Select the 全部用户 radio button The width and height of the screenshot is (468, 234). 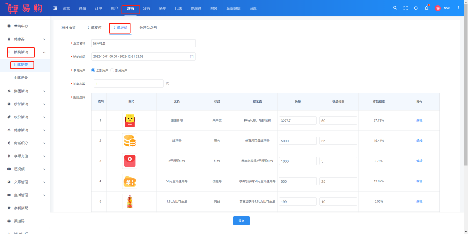coord(93,70)
